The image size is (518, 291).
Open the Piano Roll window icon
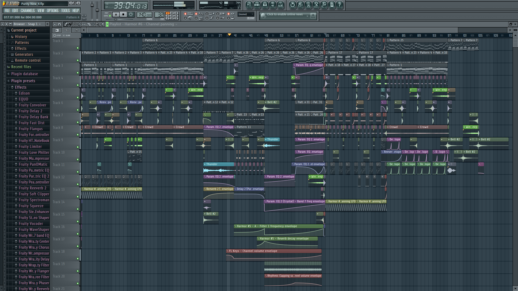265,5
